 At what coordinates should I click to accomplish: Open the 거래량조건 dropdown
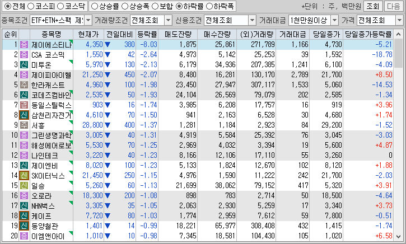(x=169, y=20)
